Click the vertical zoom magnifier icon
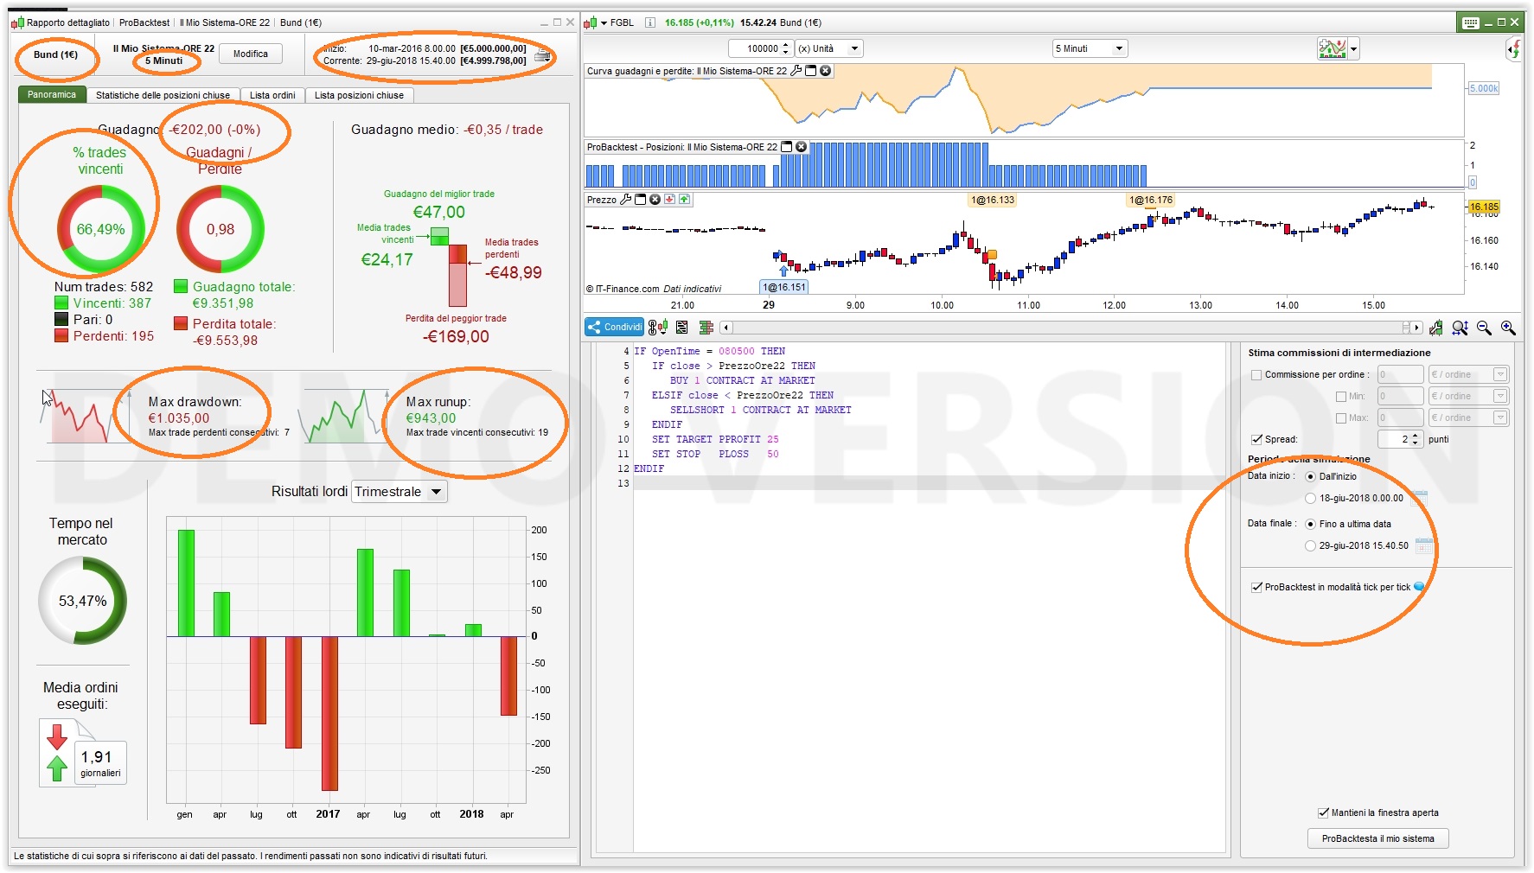Image resolution: width=1534 pixels, height=873 pixels. click(x=1460, y=328)
